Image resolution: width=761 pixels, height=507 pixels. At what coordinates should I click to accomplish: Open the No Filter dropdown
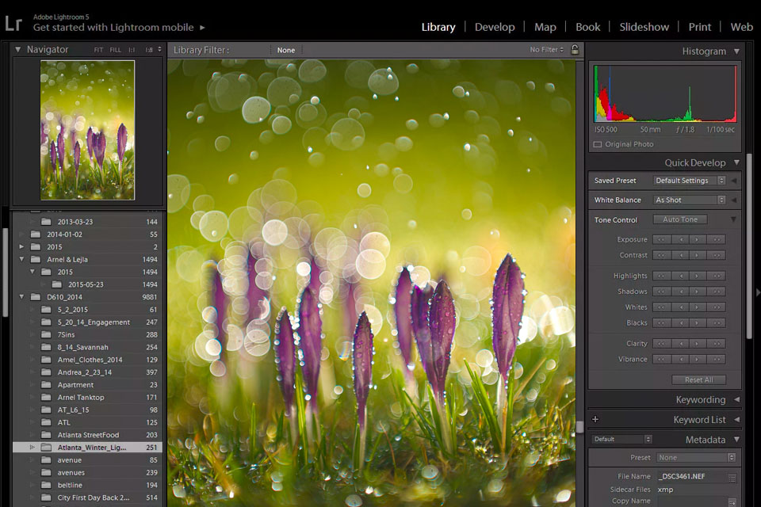tap(546, 49)
